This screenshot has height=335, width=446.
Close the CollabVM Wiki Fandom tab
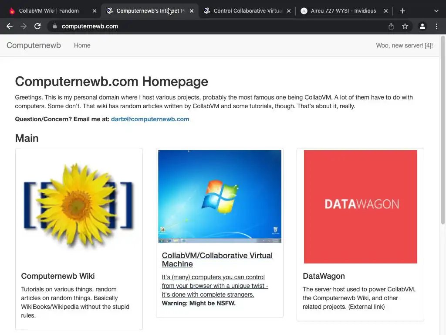(x=95, y=11)
